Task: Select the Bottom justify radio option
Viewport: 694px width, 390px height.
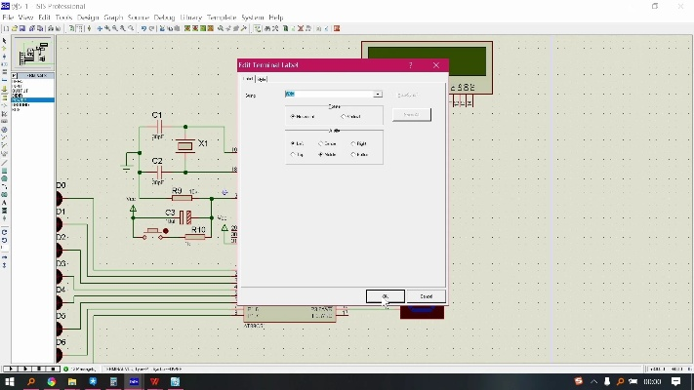Action: tap(353, 154)
